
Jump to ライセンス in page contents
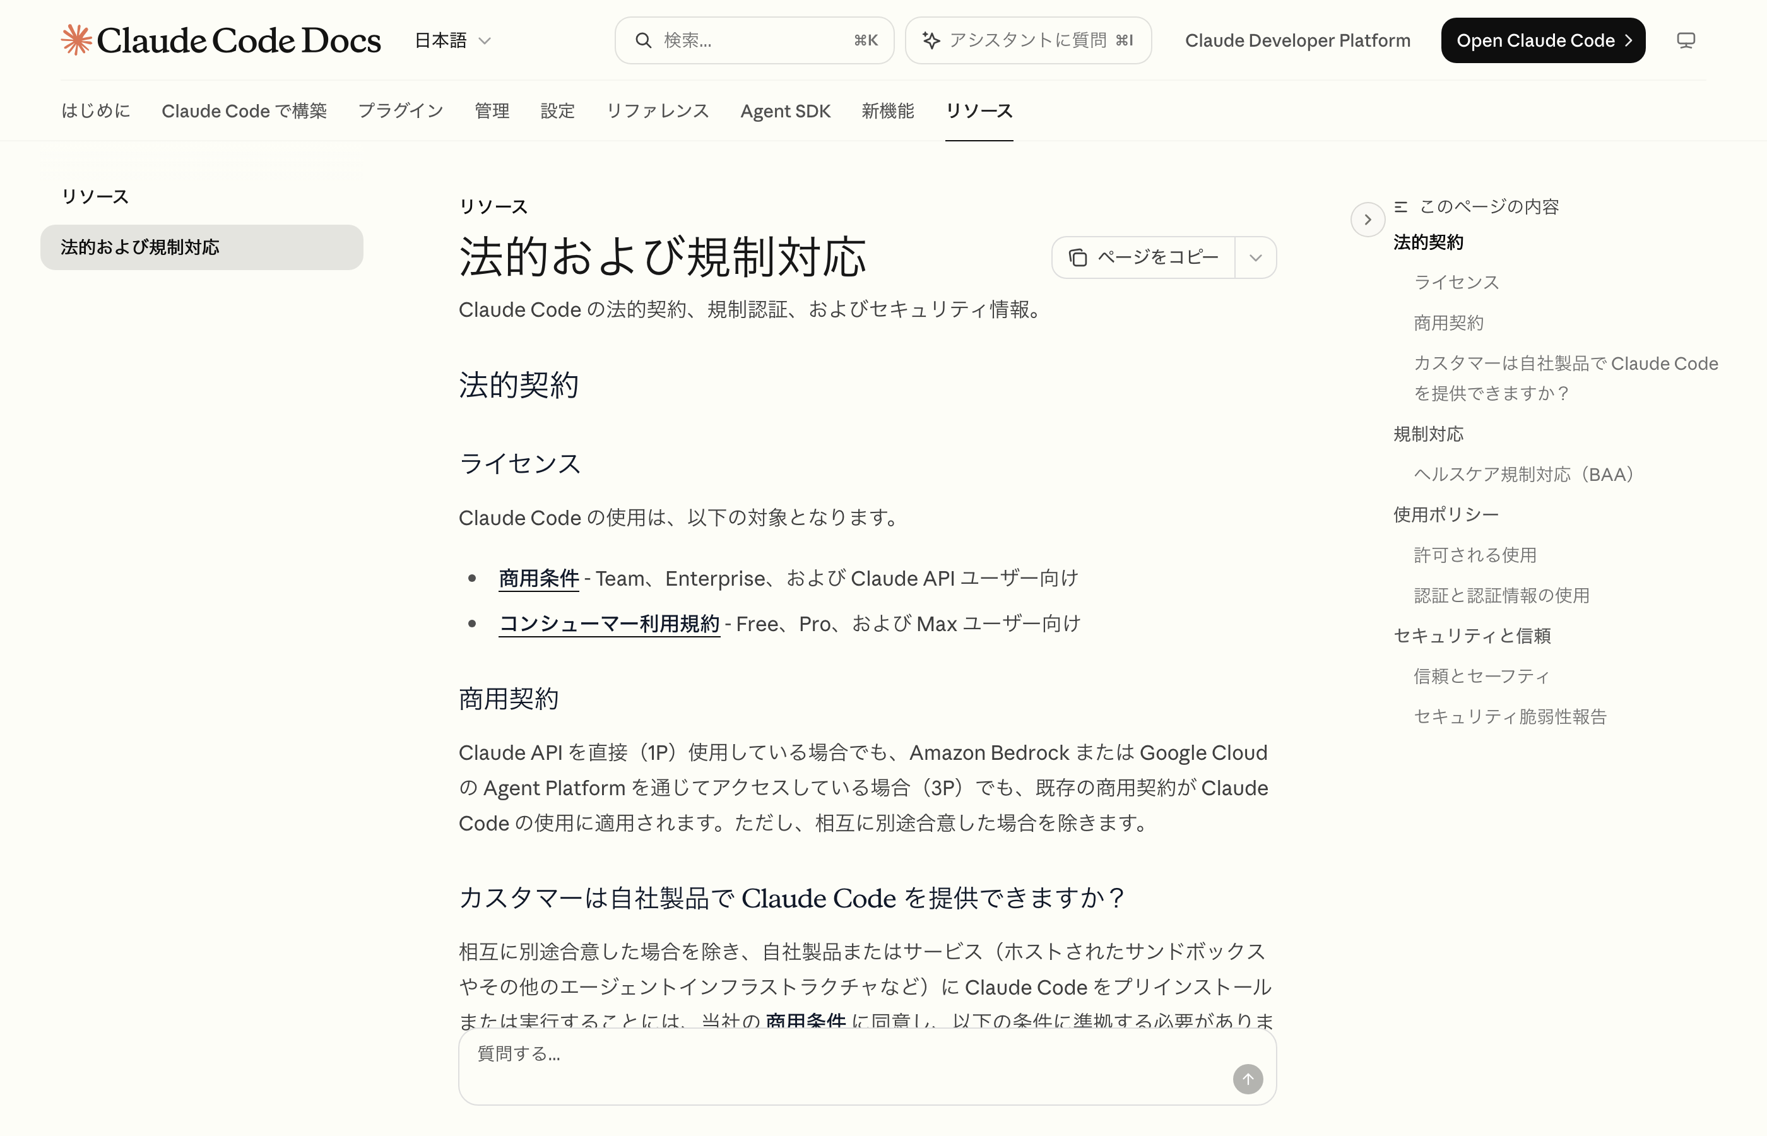pos(1457,283)
